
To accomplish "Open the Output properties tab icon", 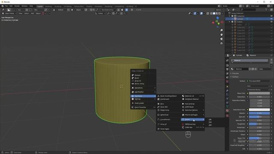I will [x=227, y=69].
